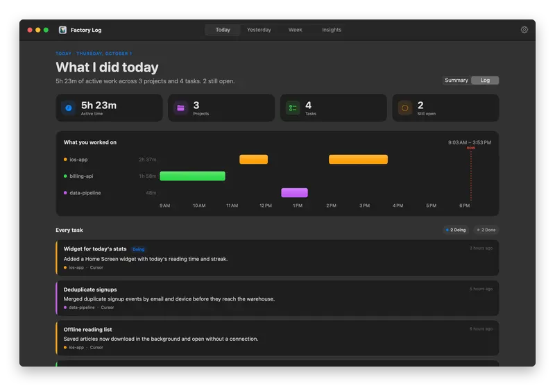555x386 pixels.
Task: Open the settings gear icon
Action: click(524, 30)
